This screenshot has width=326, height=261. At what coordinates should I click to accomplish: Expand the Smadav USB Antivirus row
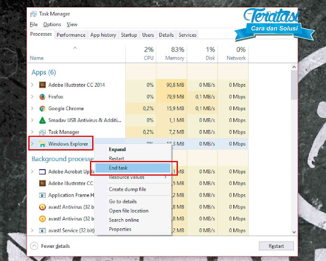point(32,120)
